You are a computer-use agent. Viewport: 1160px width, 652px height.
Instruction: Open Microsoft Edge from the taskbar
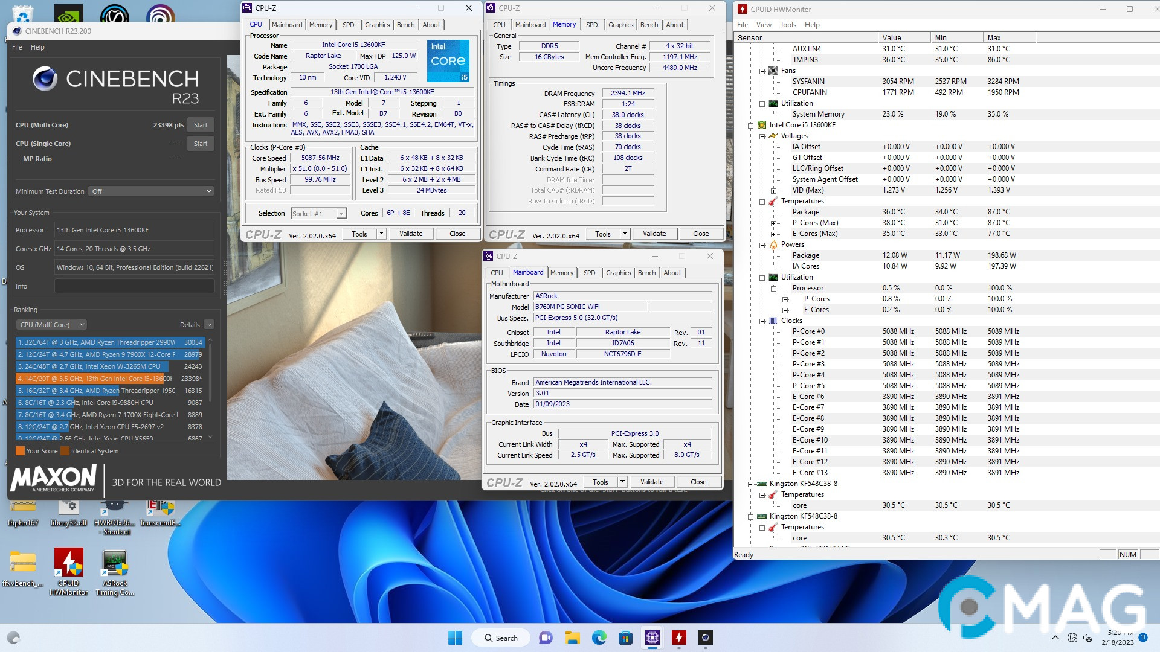599,638
